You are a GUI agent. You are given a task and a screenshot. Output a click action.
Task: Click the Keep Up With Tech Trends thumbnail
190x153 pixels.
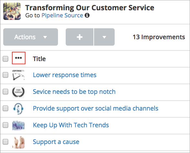tap(18, 125)
